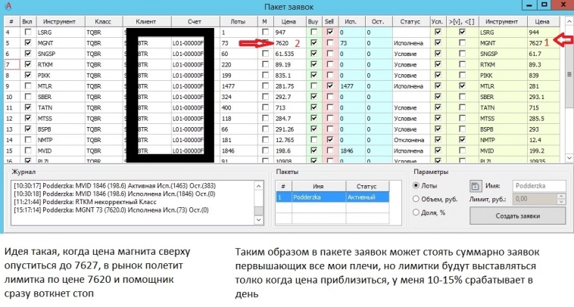The width and height of the screenshot is (574, 307).
Task: Select the Доля, % radio option
Action: click(x=416, y=212)
